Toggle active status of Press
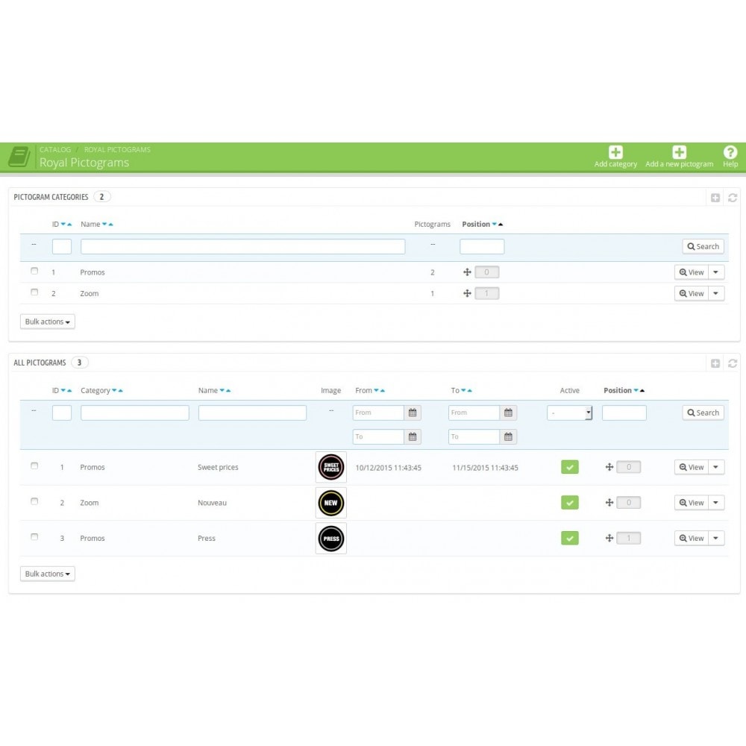Viewport: 746px width, 746px height. coord(569,538)
